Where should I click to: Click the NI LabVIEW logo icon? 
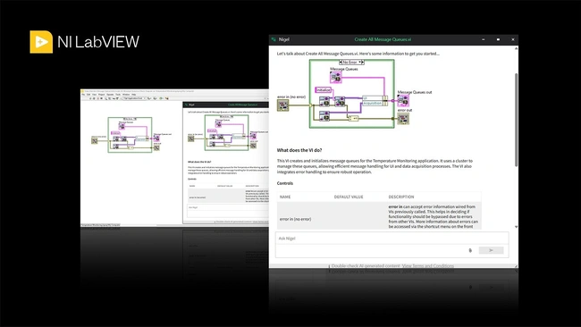click(x=41, y=42)
